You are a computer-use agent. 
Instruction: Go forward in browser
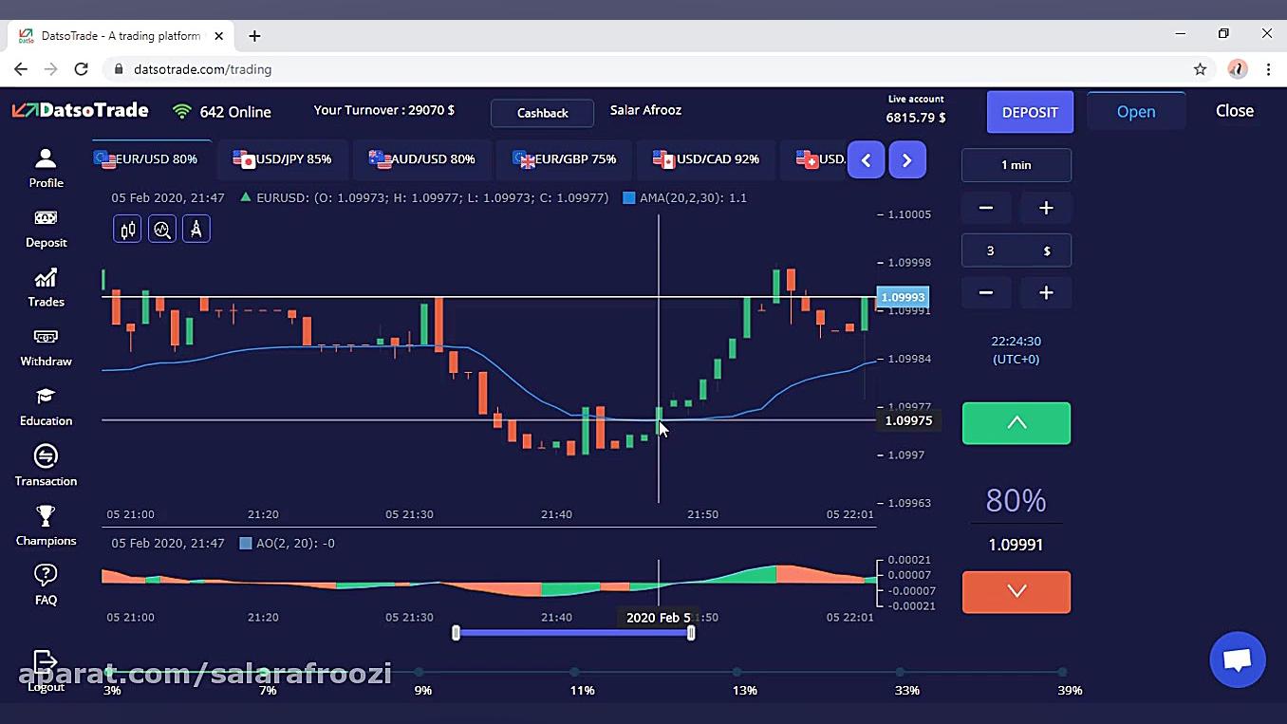tap(51, 69)
